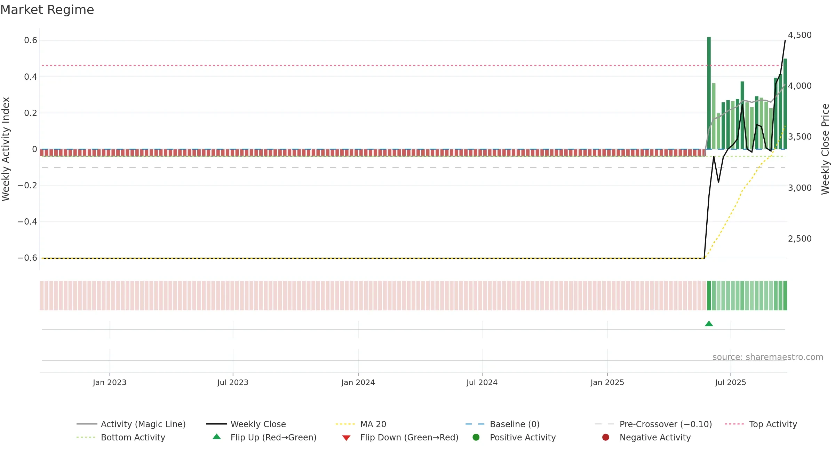The image size is (835, 470).
Task: Toggle the Baseline (0) legend entry
Action: click(x=502, y=424)
